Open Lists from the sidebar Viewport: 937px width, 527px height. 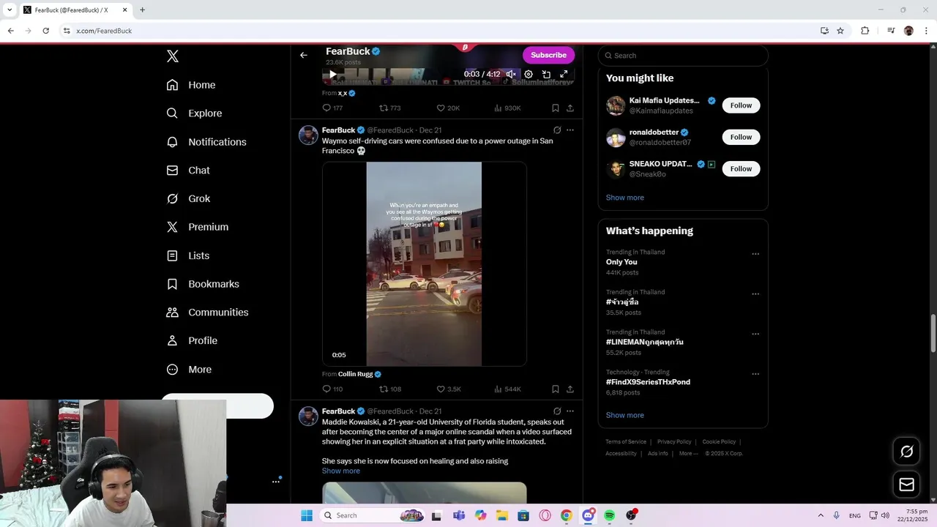188,255
